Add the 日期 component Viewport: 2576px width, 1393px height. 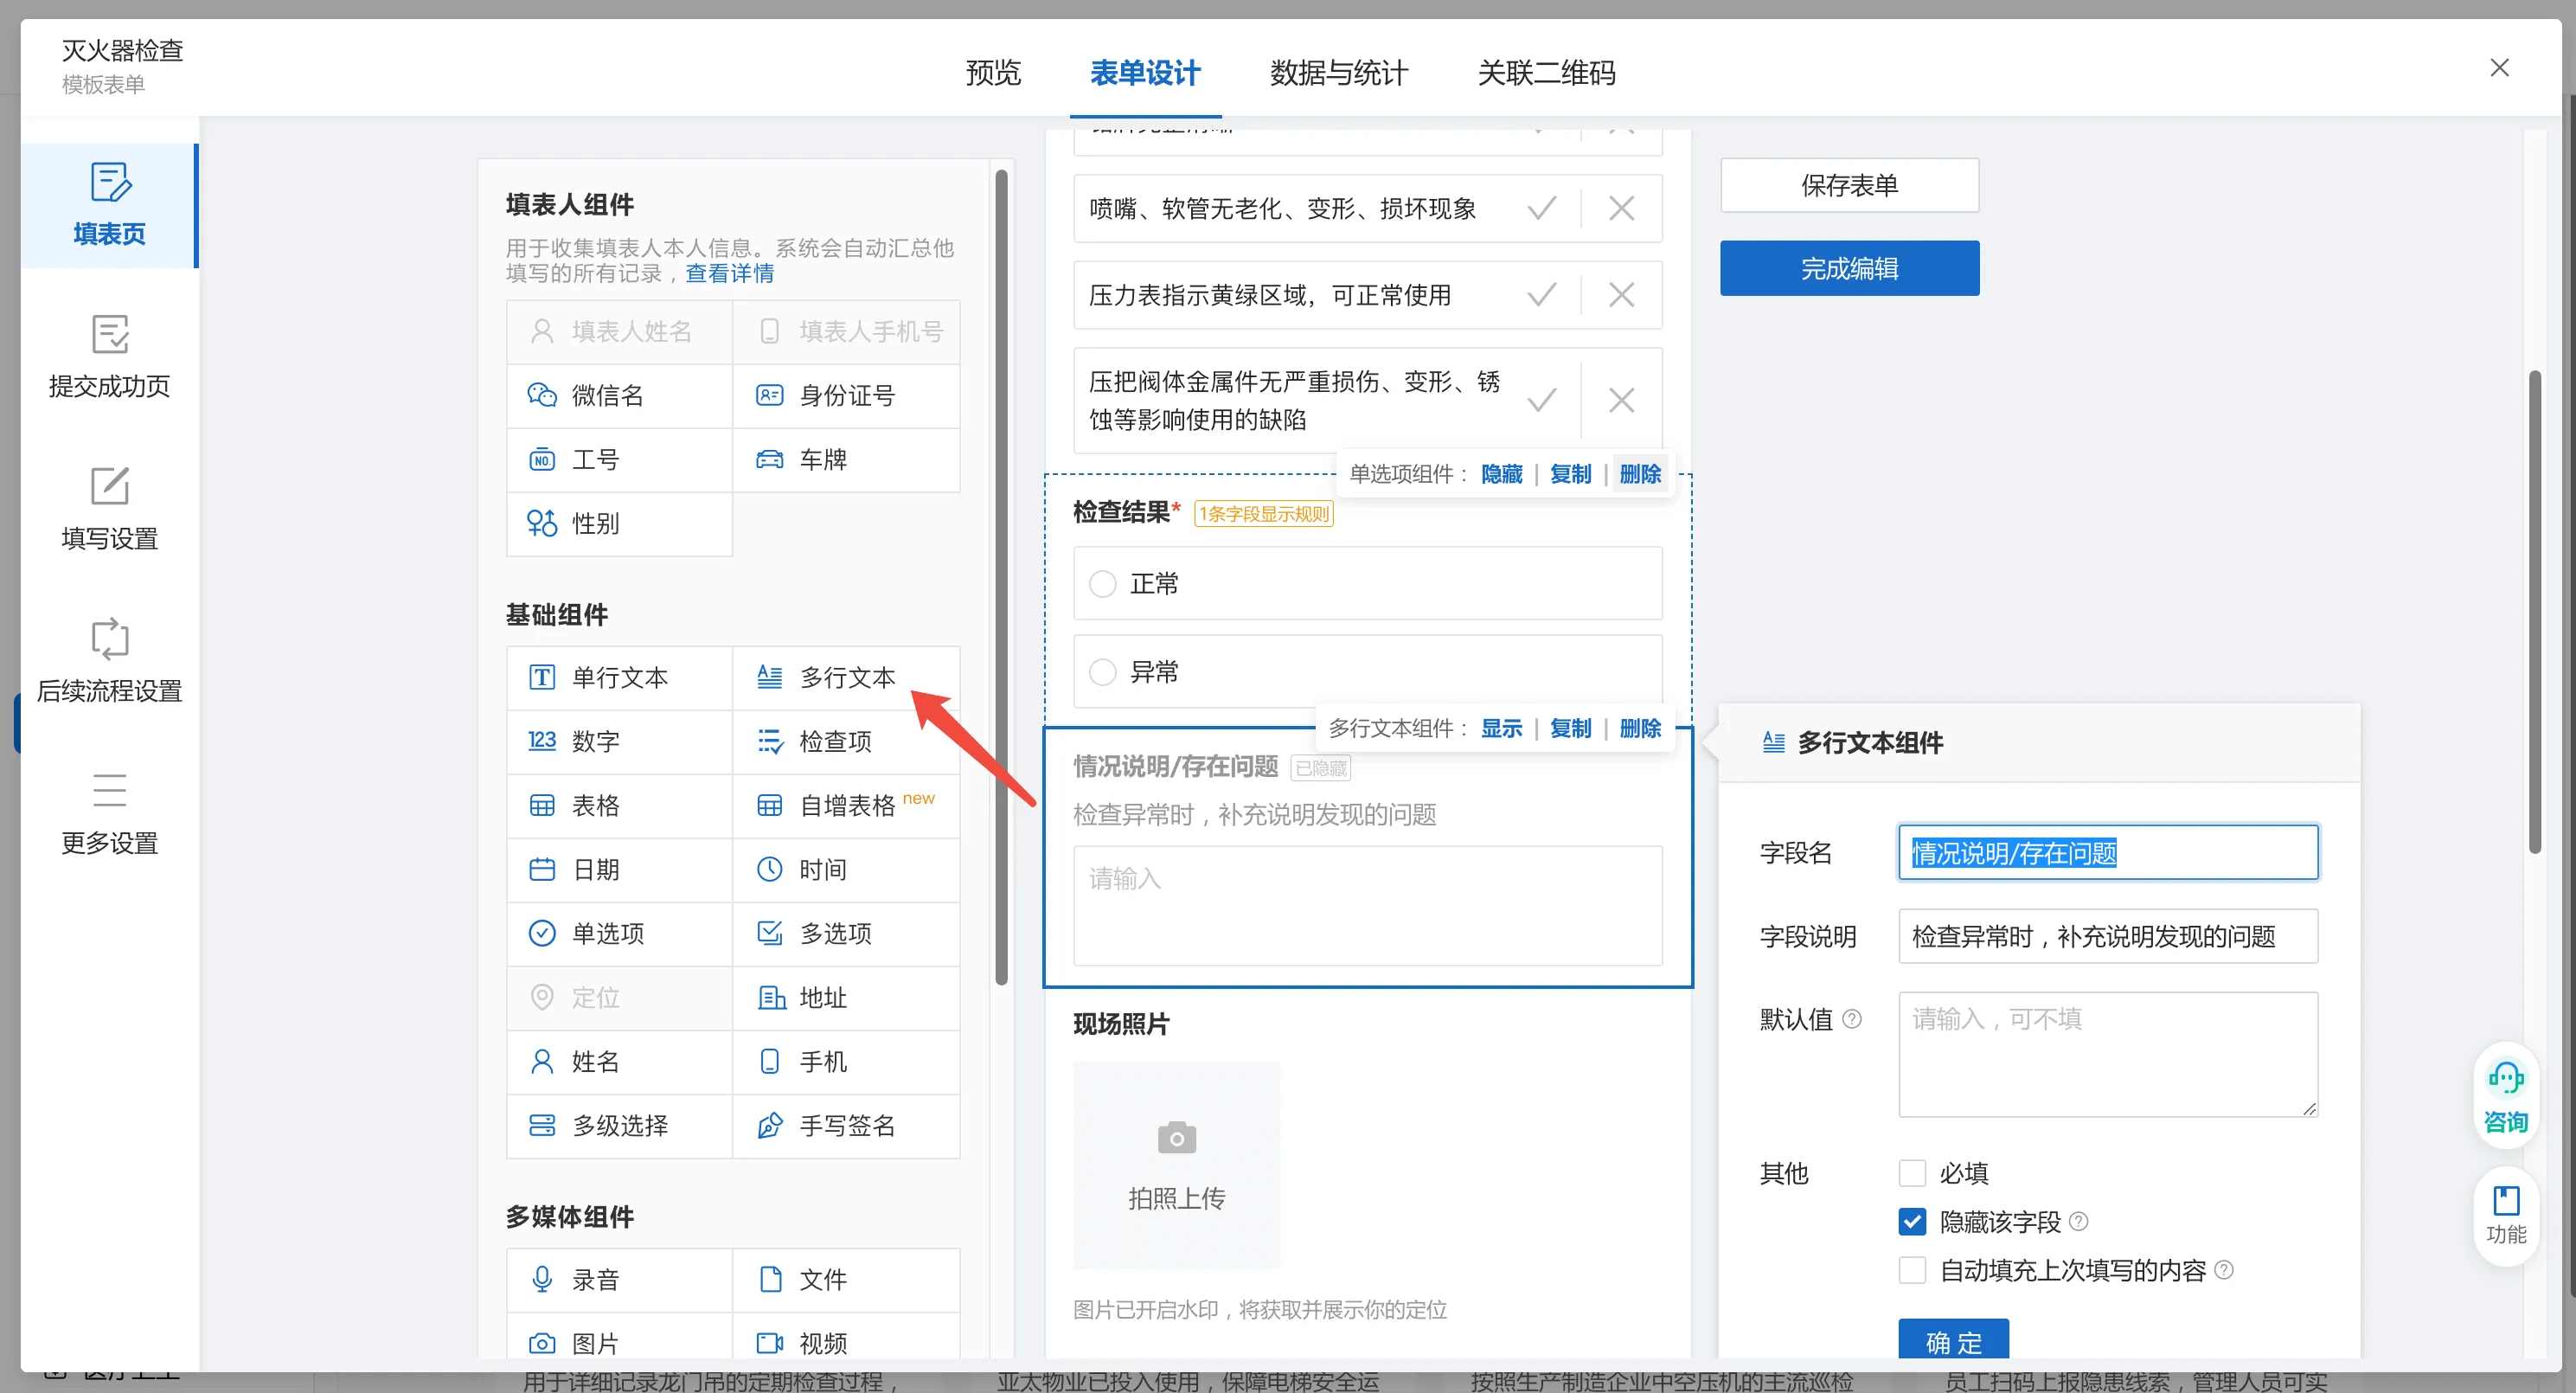coord(619,869)
